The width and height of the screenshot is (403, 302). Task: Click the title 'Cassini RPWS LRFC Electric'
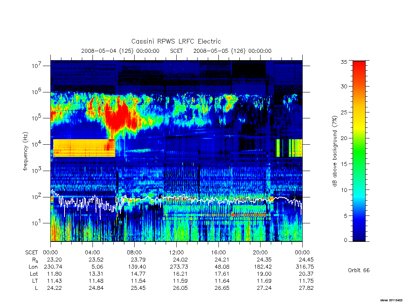[x=176, y=41]
